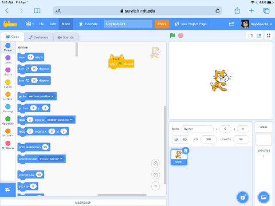Click the Choose a Sprite button
The height and width of the screenshot is (206, 275).
click(x=242, y=197)
